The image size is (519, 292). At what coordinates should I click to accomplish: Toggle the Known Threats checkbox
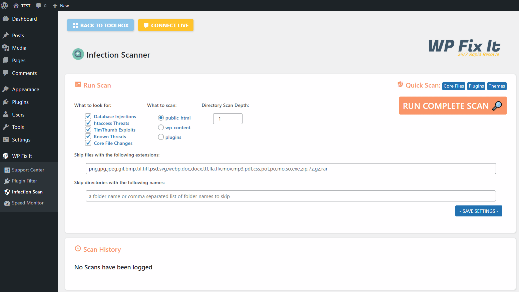(x=88, y=136)
